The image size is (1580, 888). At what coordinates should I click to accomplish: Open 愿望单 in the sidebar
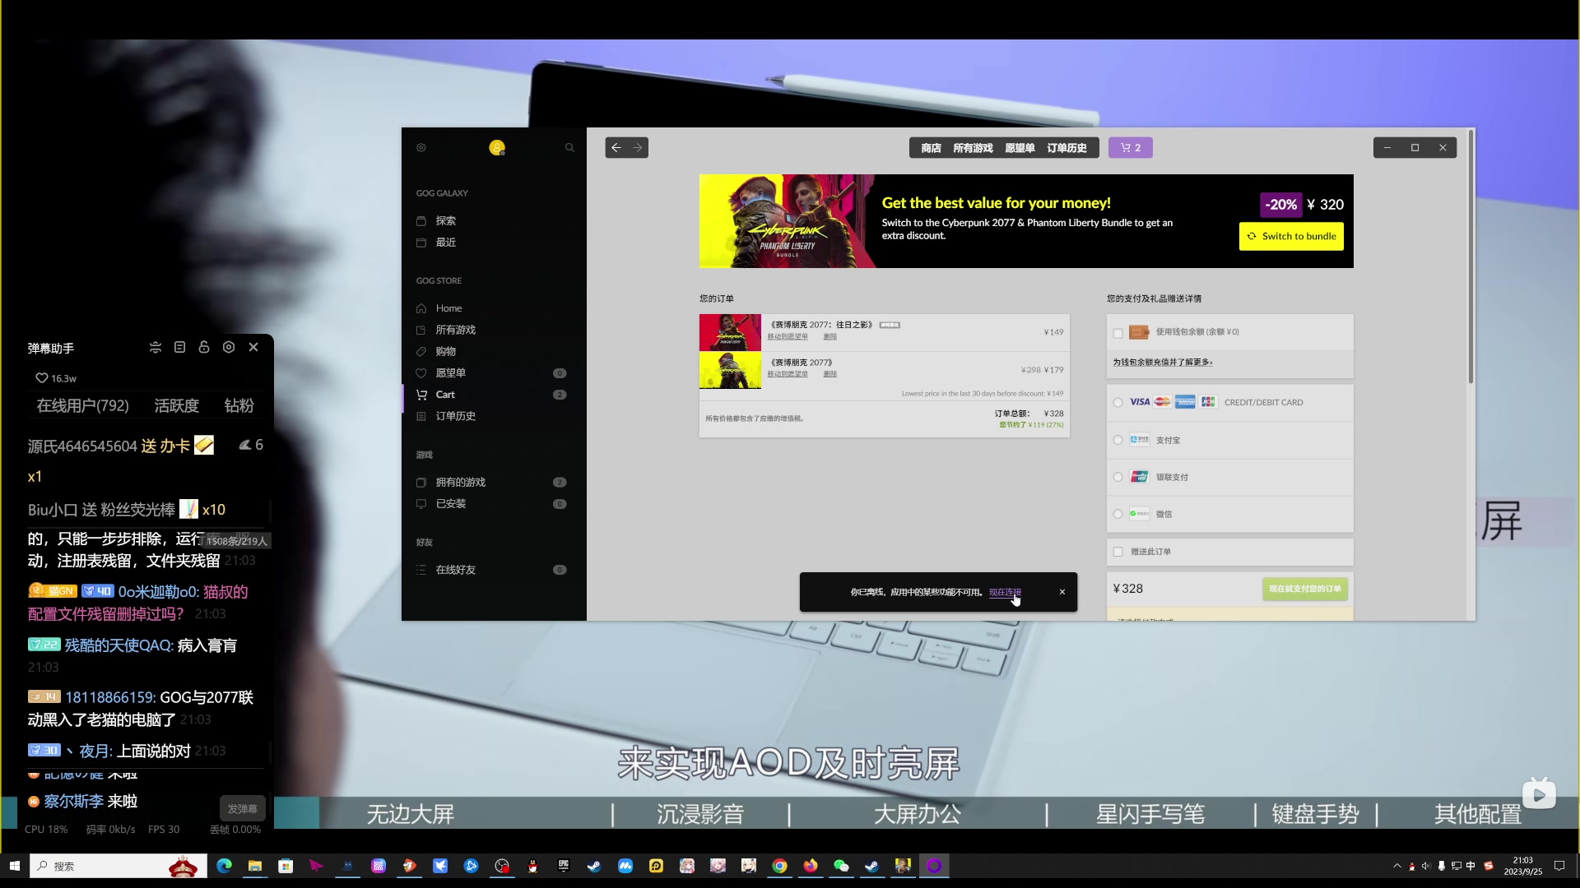point(450,372)
